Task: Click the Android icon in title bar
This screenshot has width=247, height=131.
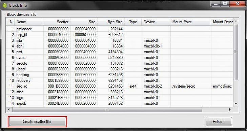Action: (x=5, y=5)
